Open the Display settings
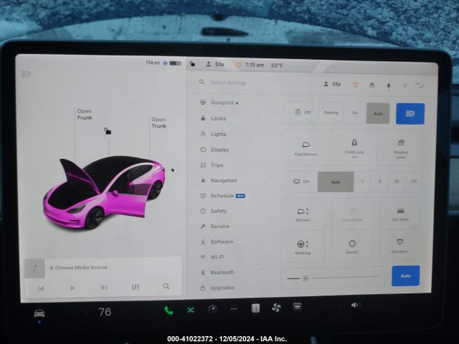 coord(214,150)
